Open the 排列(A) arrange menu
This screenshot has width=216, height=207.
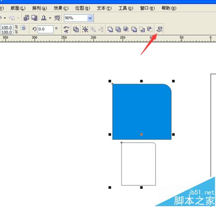(39, 8)
